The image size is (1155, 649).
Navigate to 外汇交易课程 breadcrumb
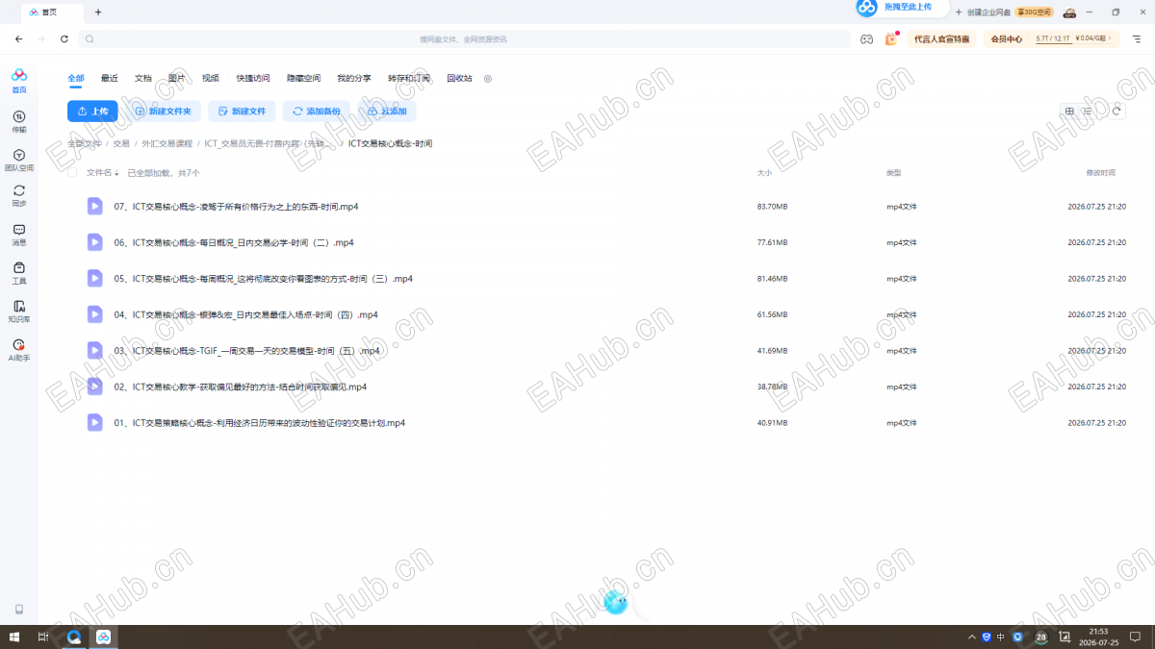[x=167, y=143]
